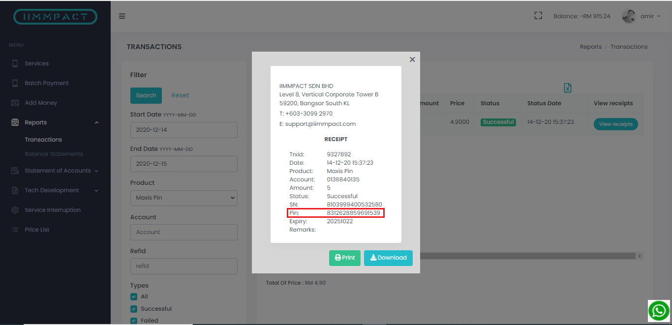Click the Transactions breadcrumb
The width and height of the screenshot is (672, 325).
point(629,47)
